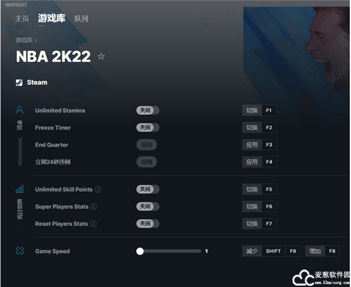Select the player category person icon
351x287 pixels.
(19, 110)
